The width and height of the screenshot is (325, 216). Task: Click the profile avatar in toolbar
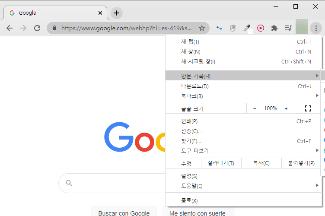click(302, 27)
